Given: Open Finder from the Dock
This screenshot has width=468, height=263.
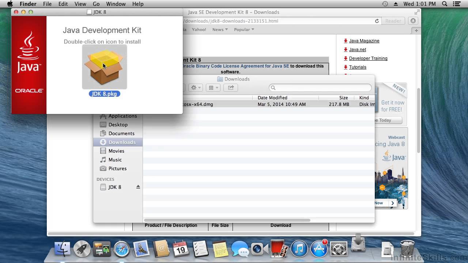Looking at the screenshot, I should click(63, 249).
